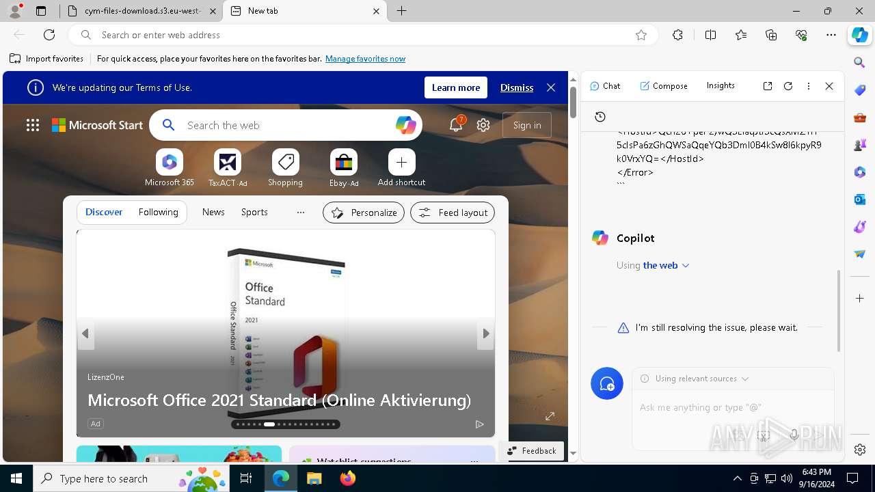
Task: Show the next carousel slide
Action: 486,333
